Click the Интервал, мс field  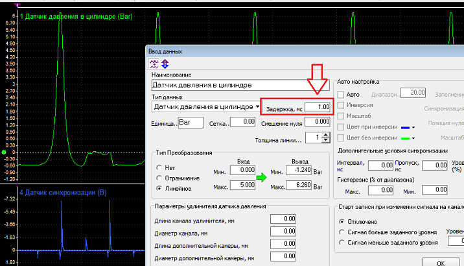tap(380, 165)
